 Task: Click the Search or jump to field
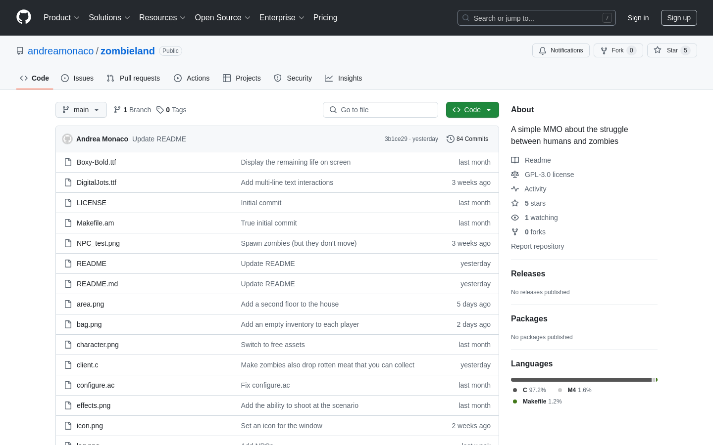(537, 18)
